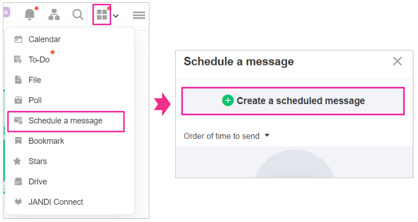
Task: Open Poll from the menu
Action: point(35,100)
